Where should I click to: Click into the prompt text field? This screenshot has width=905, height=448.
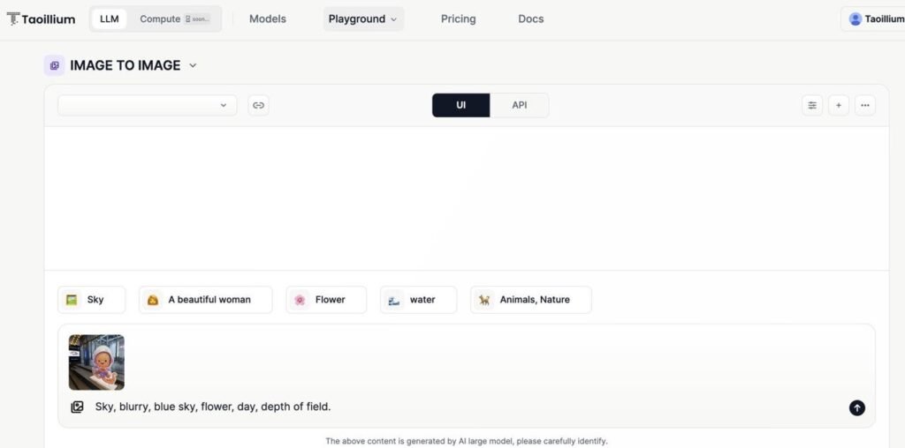point(442,407)
